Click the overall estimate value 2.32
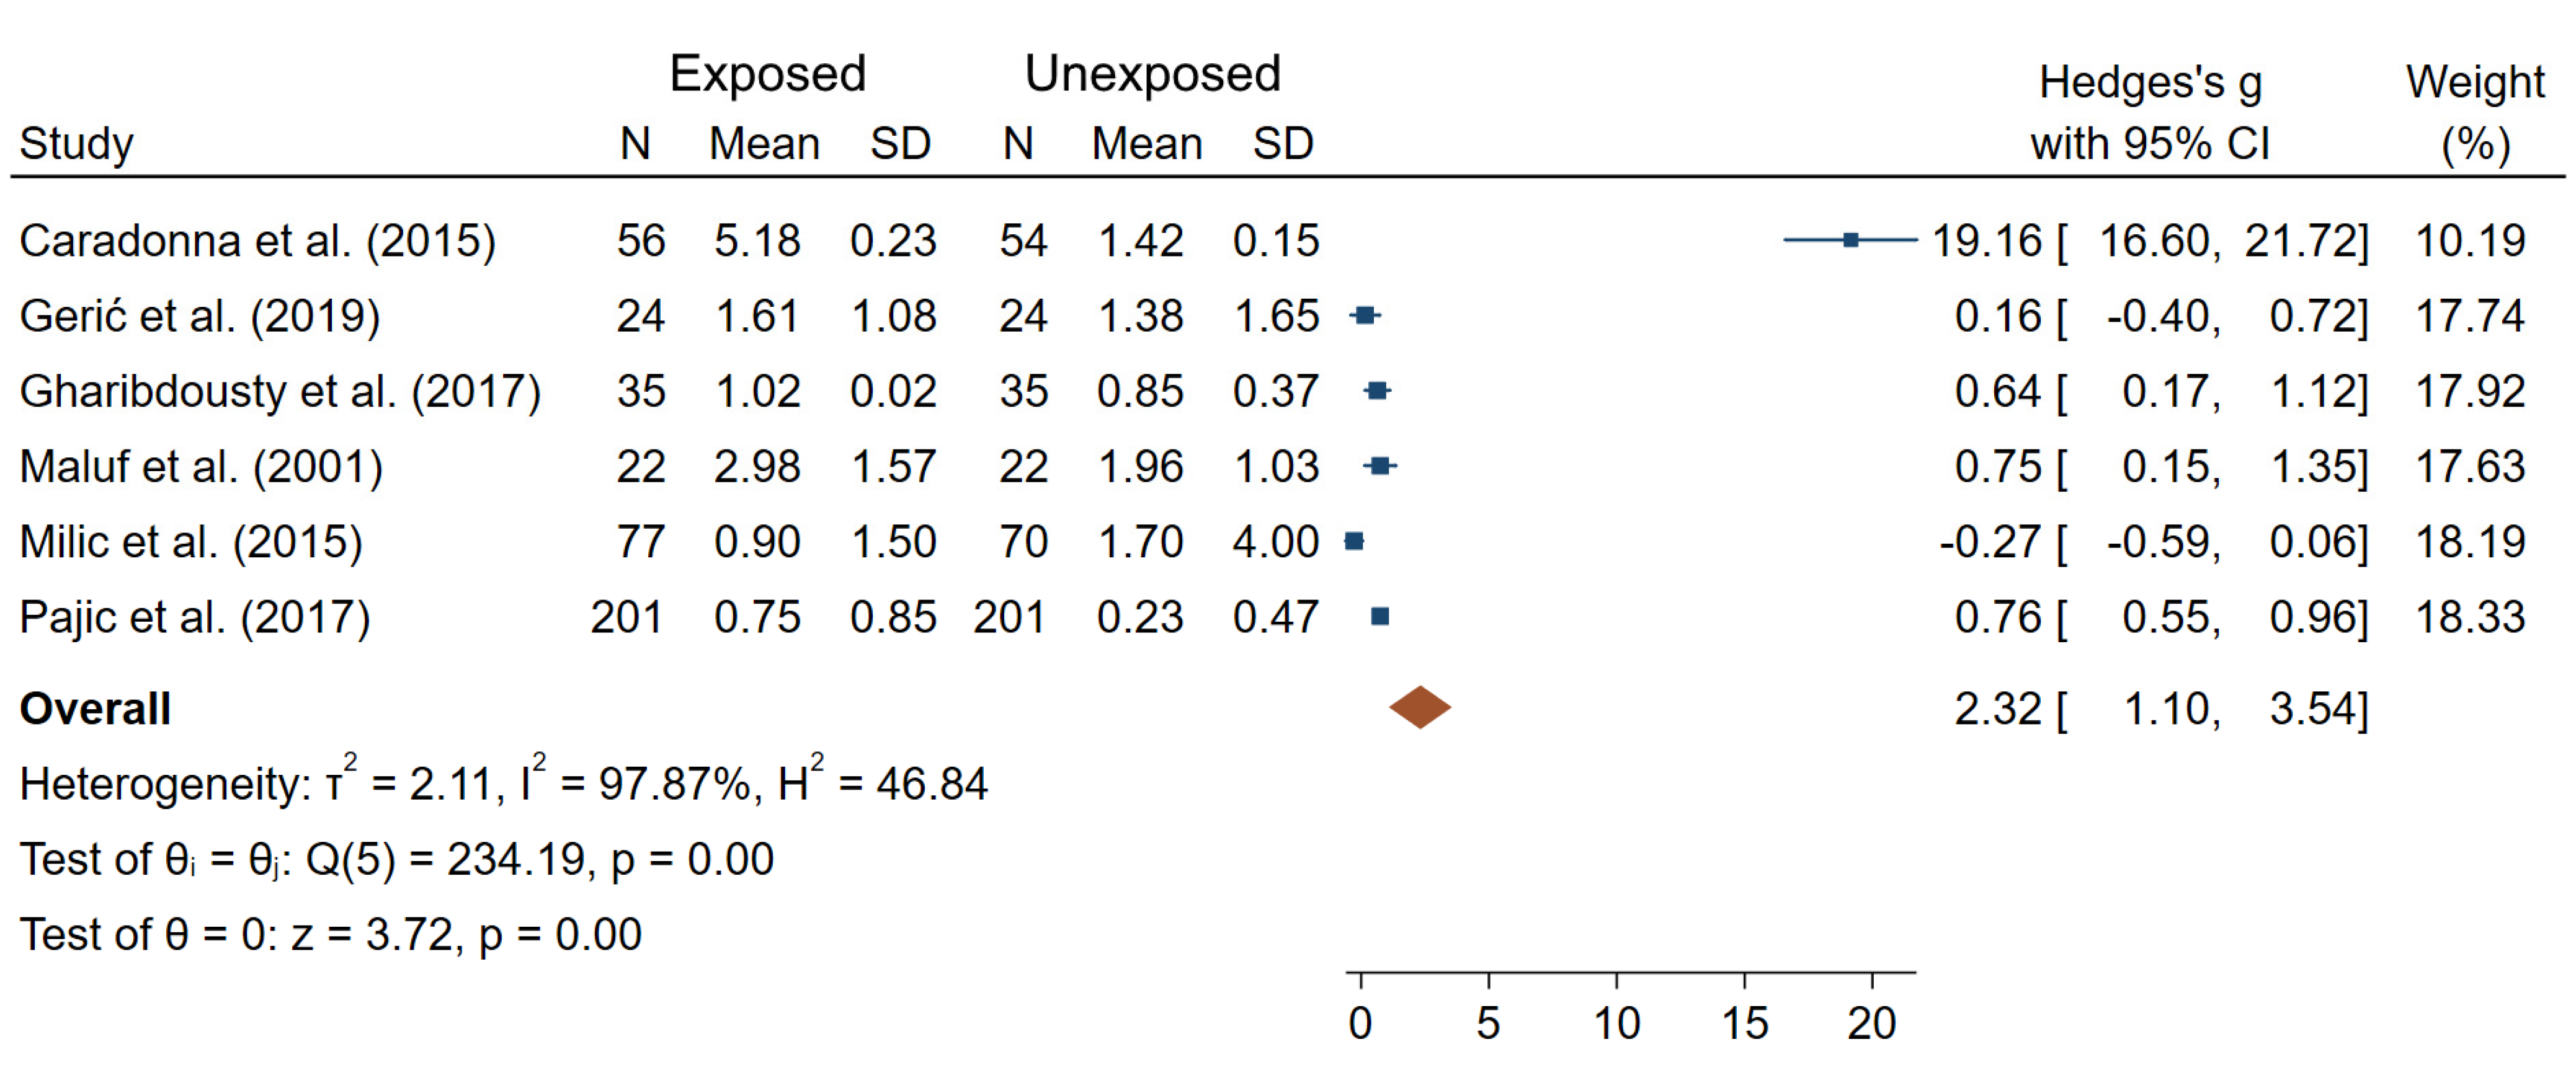Image resolution: width=2576 pixels, height=1078 pixels. tap(1997, 709)
